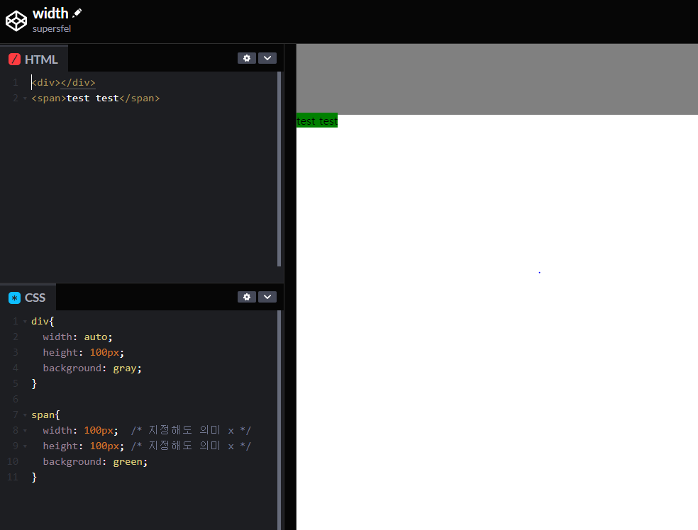
Task: Select the CSS panel tab
Action: [28, 298]
